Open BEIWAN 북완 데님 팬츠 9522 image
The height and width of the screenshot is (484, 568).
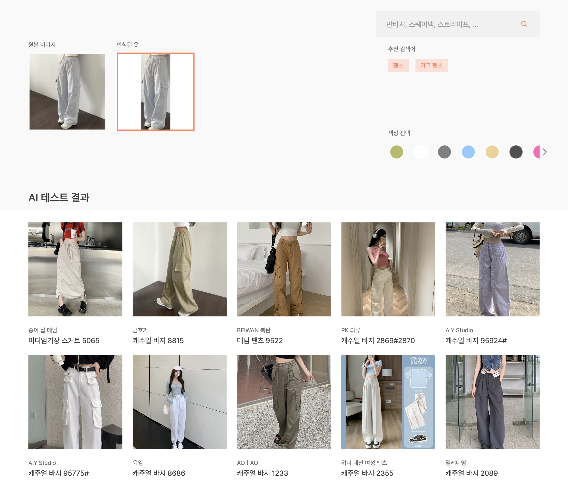click(x=284, y=269)
